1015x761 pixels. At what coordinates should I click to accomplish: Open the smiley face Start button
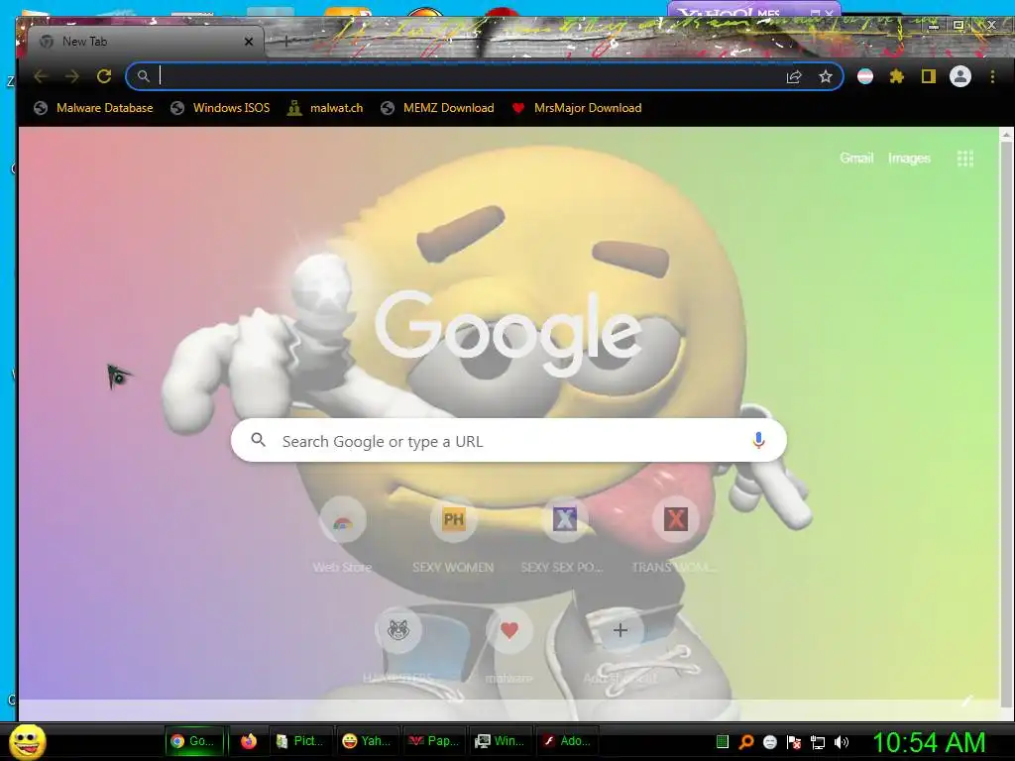tap(28, 741)
